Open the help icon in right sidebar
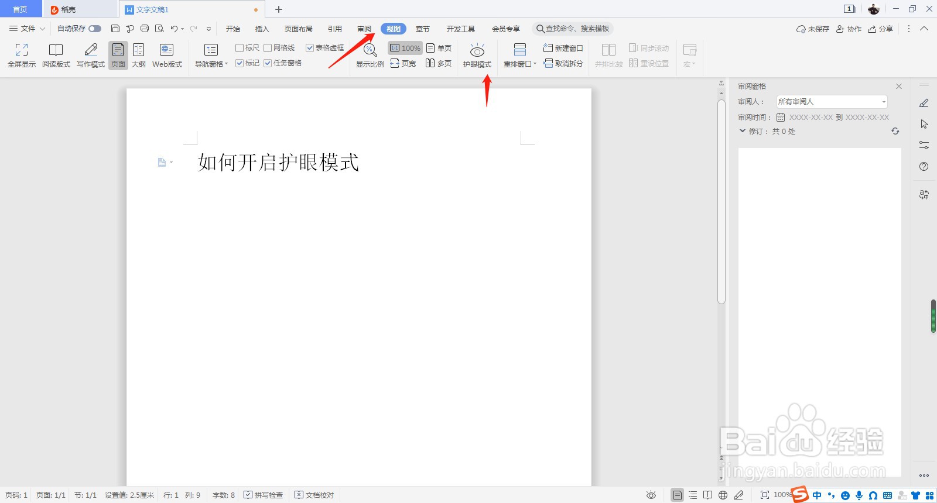The image size is (937, 503). pos(924,167)
